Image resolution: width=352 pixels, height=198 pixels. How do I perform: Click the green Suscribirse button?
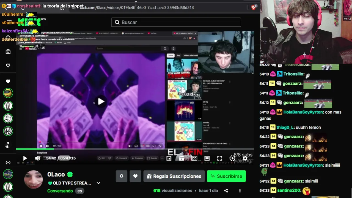pyautogui.click(x=226, y=176)
